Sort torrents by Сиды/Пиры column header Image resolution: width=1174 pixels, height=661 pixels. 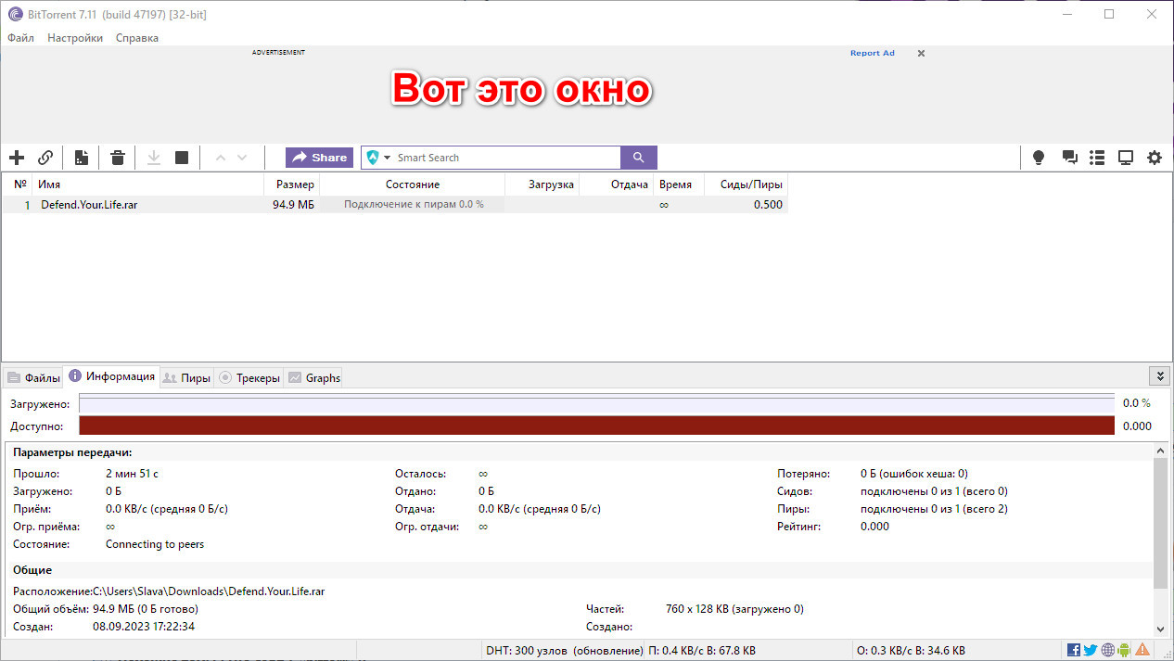point(747,184)
